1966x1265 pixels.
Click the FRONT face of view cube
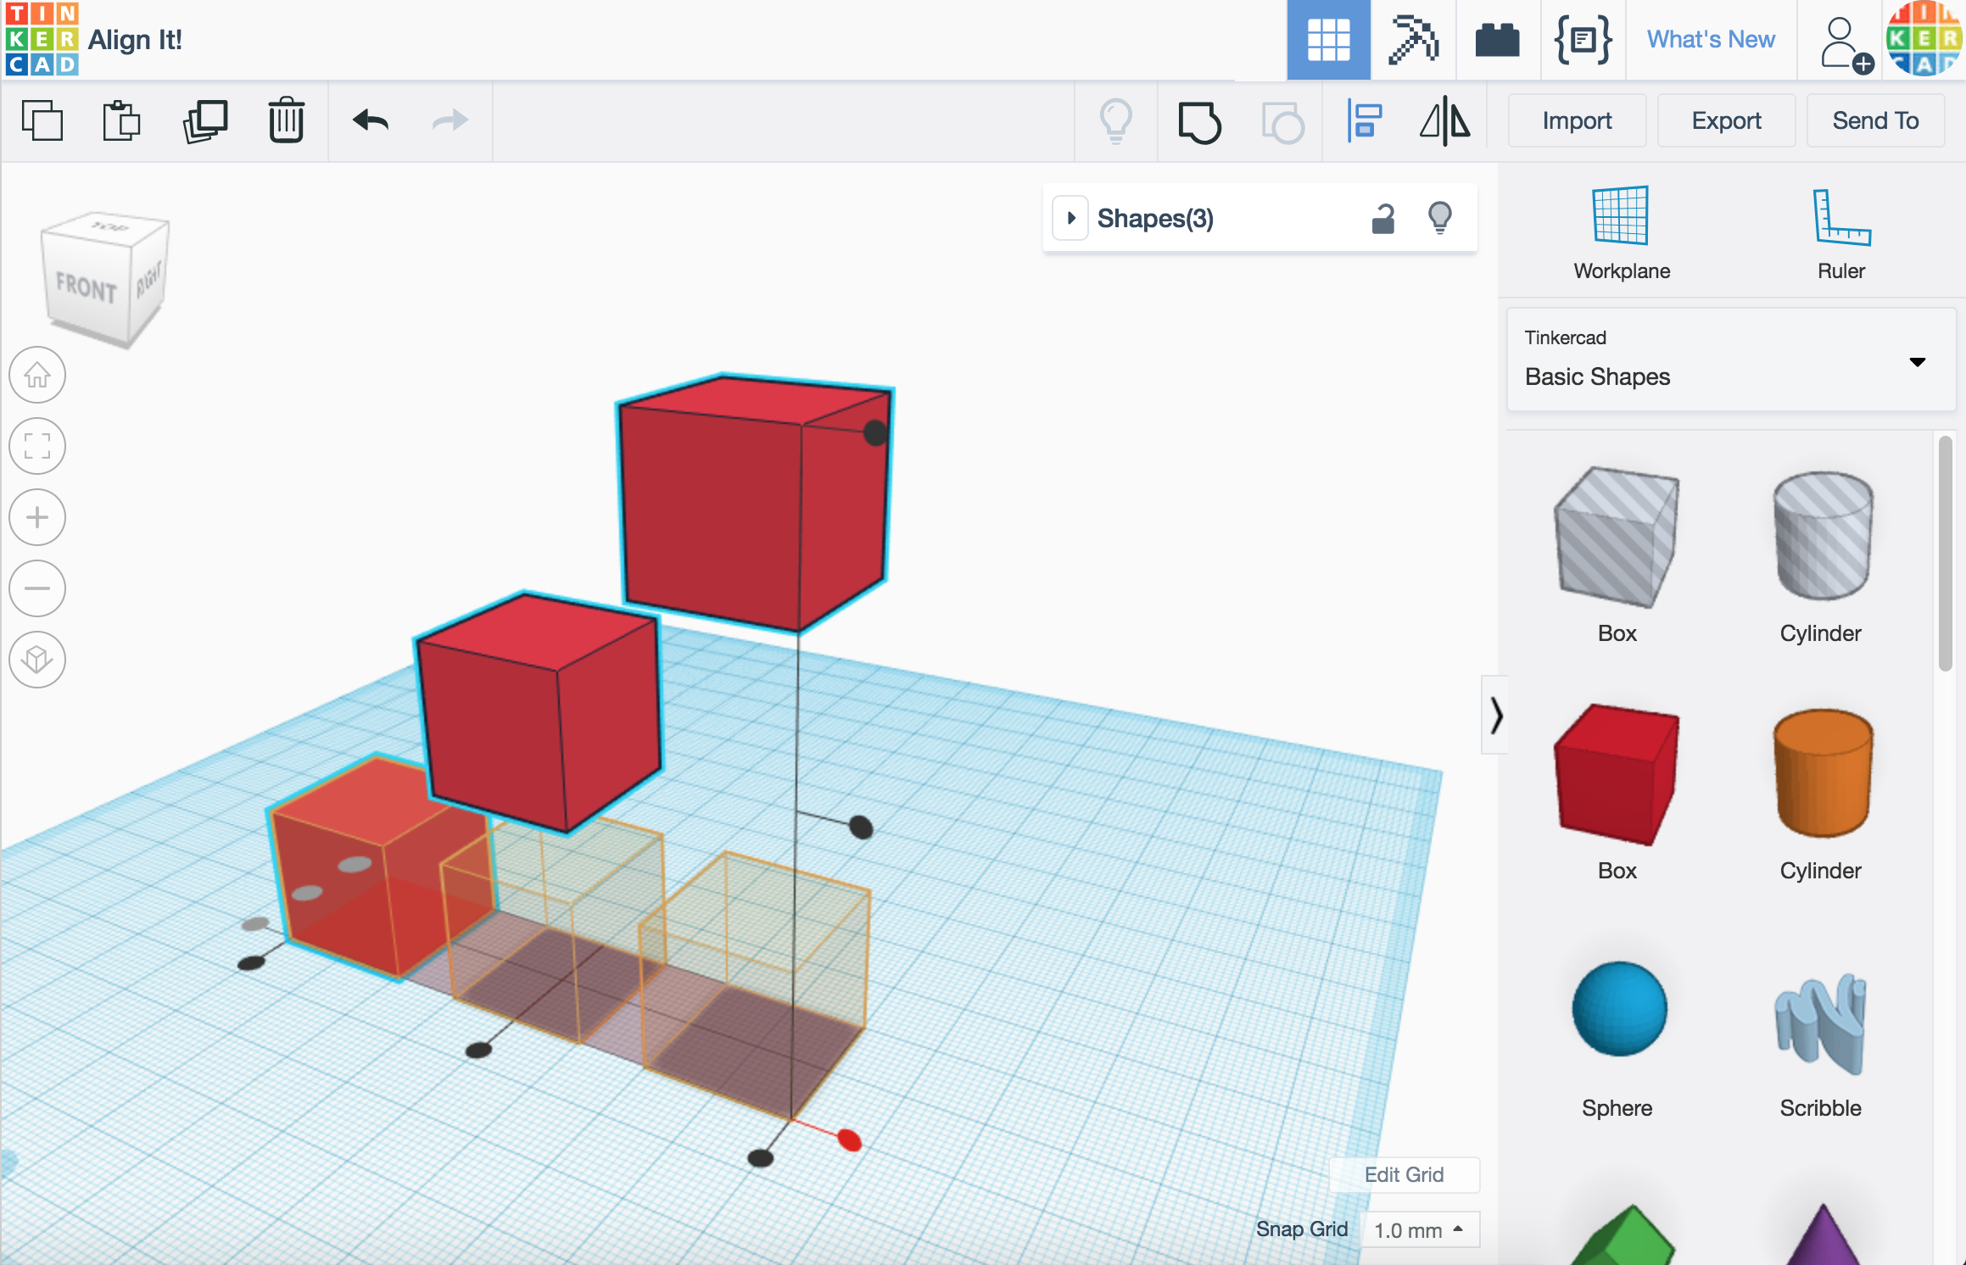click(86, 288)
